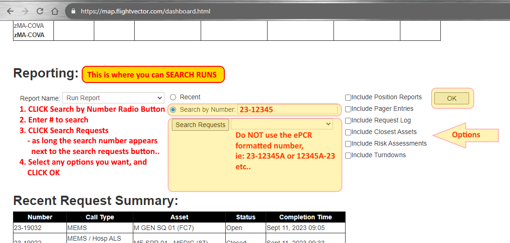Open the MEMS call type for 23-19032

[77, 228]
